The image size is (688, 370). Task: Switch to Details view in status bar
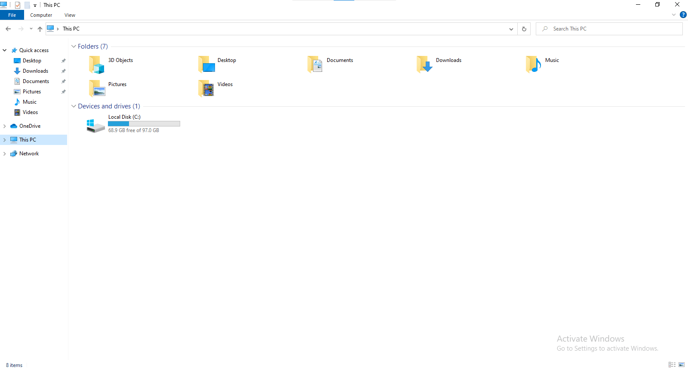[x=672, y=365]
